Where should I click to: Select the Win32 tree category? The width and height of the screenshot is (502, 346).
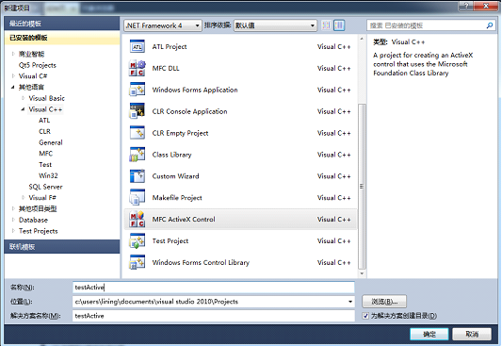click(48, 175)
